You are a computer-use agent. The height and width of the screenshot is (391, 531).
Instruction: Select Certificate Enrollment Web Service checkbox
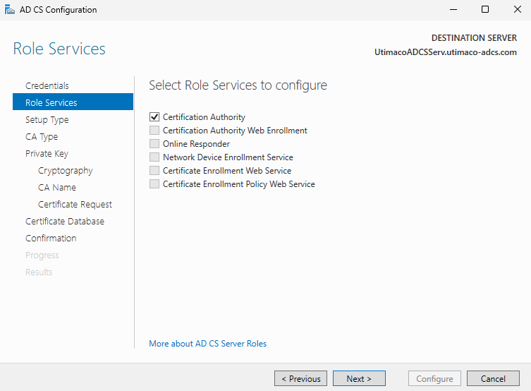154,171
